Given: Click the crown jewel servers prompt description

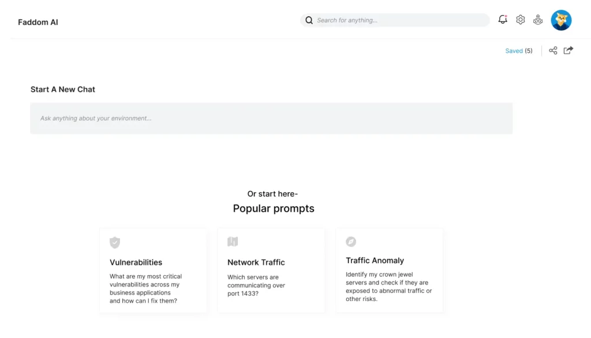Looking at the screenshot, I should point(388,287).
